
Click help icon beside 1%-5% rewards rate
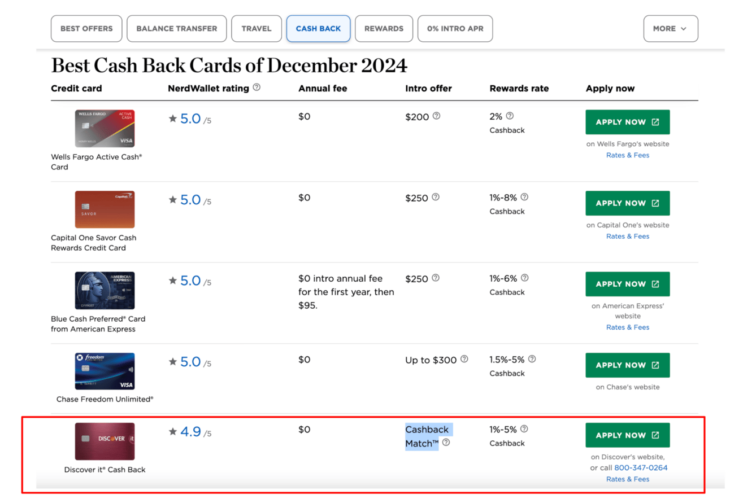coord(524,429)
